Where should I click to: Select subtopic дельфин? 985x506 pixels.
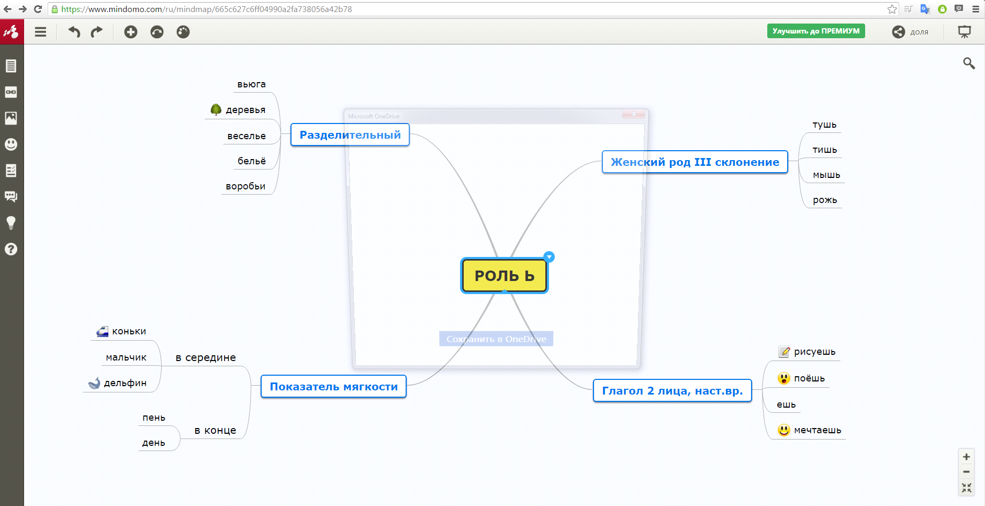[x=125, y=384]
